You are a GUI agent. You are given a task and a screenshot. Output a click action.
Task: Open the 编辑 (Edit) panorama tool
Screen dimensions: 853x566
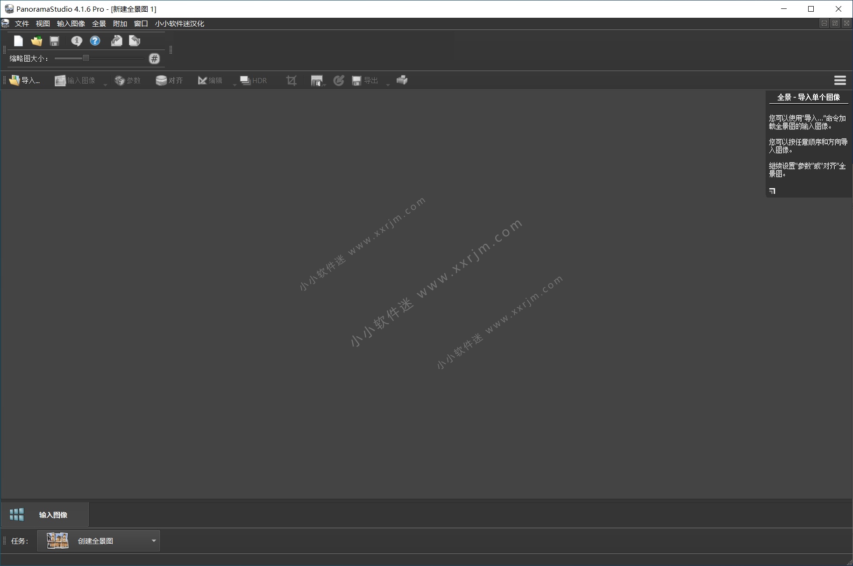(x=210, y=80)
